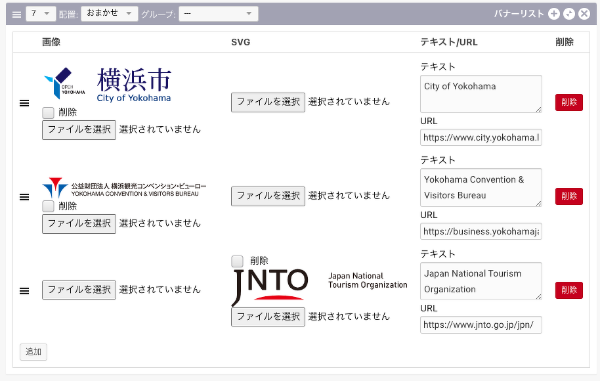This screenshot has height=381, width=600.
Task: Check 削除 above the JNTO SVG logo
Action: tap(238, 261)
